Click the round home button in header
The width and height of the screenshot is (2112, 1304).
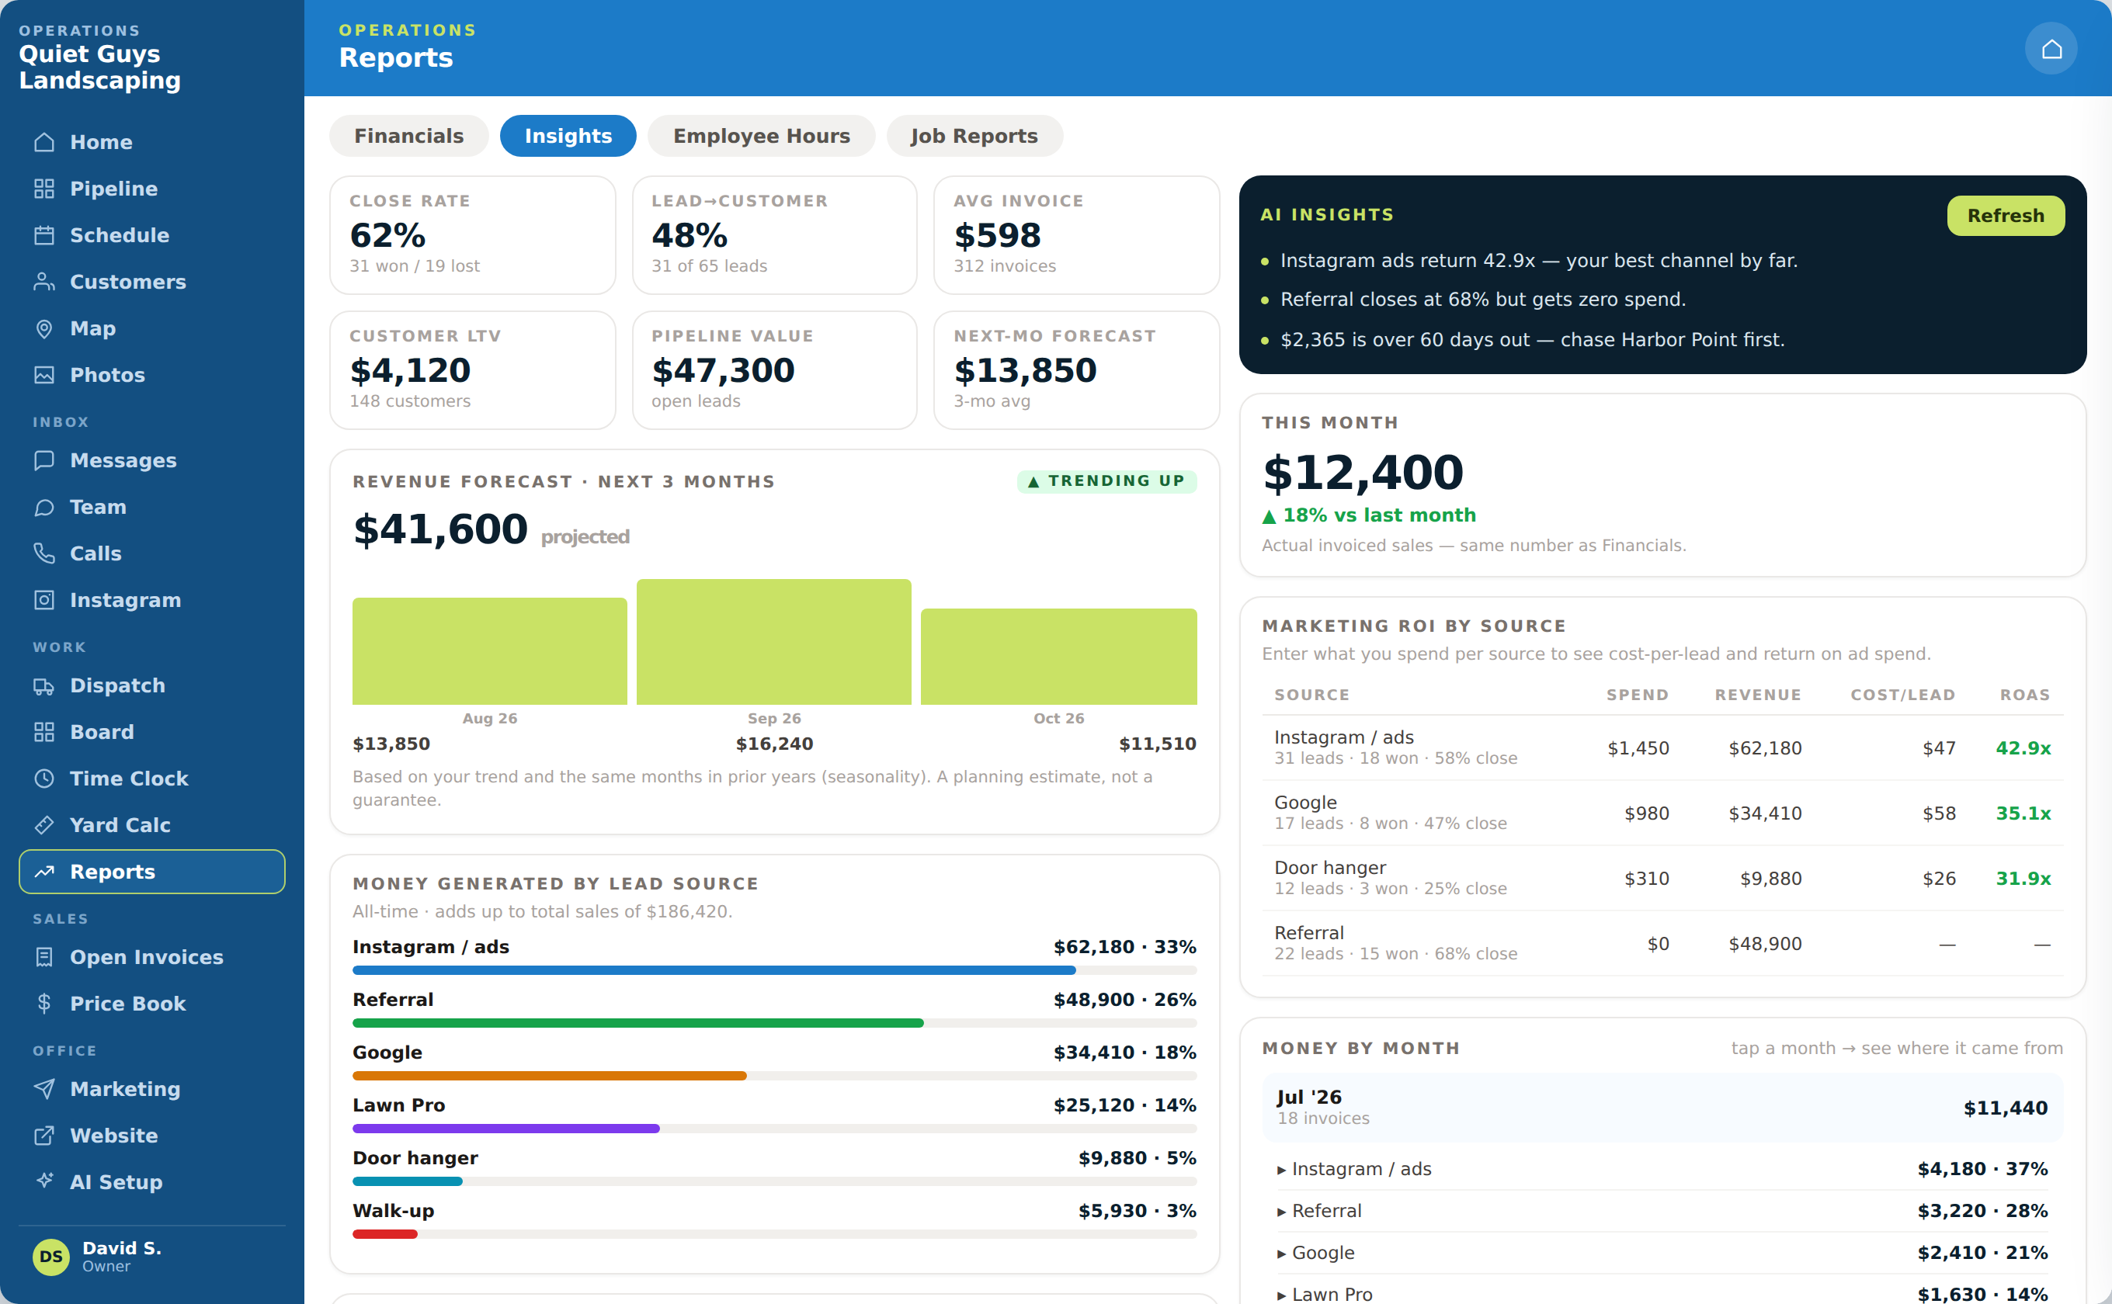point(2051,48)
